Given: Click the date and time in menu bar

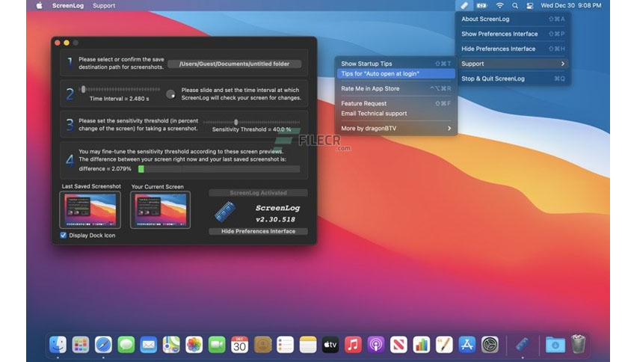Looking at the screenshot, I should click(x=570, y=5).
